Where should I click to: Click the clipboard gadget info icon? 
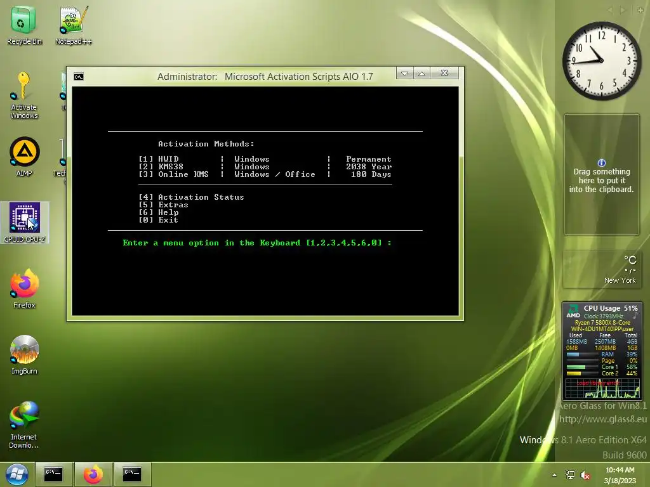(x=602, y=163)
